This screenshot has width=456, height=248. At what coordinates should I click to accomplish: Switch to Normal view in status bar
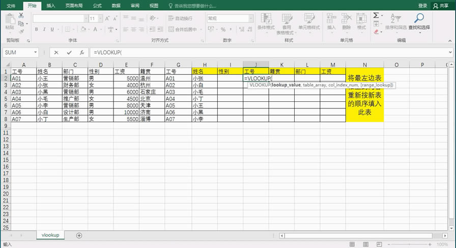click(x=352, y=244)
